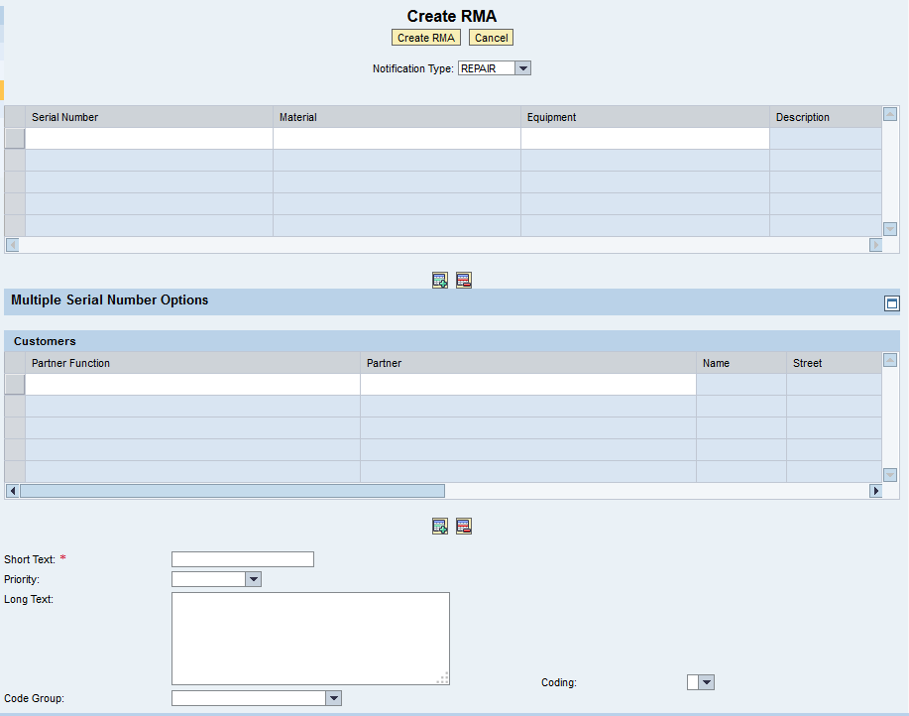Click the first Partner Function cell
Image resolution: width=909 pixels, height=716 pixels.
tap(192, 385)
